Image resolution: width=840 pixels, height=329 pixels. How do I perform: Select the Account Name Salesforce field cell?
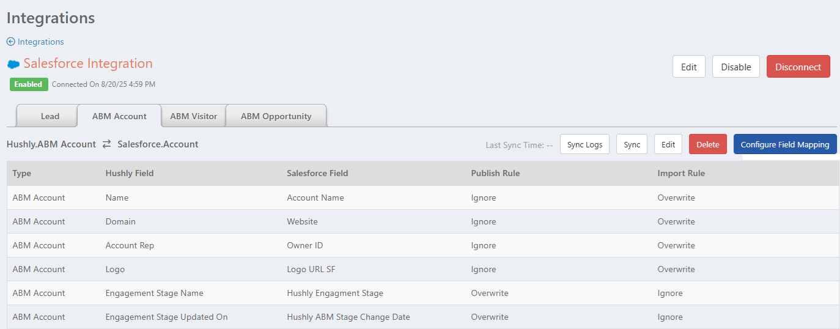pos(315,198)
